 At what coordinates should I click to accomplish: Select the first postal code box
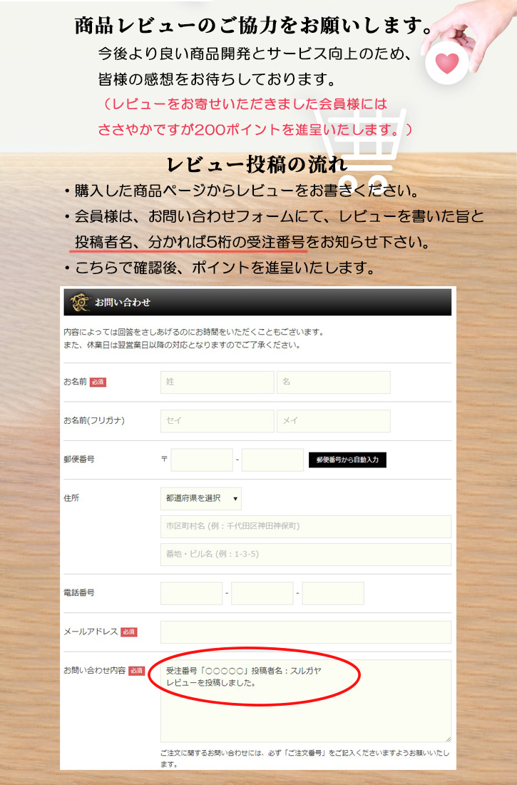[x=202, y=460]
